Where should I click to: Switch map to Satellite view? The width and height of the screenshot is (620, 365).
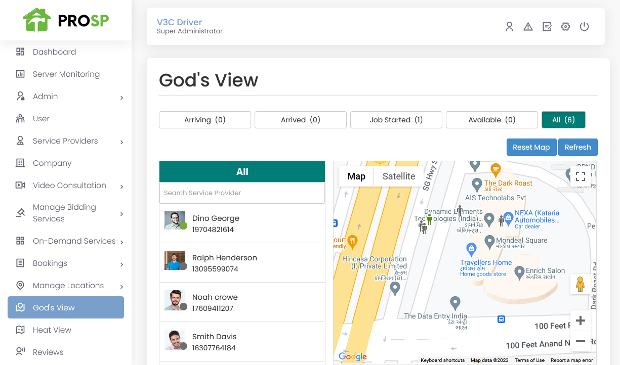pos(399,176)
